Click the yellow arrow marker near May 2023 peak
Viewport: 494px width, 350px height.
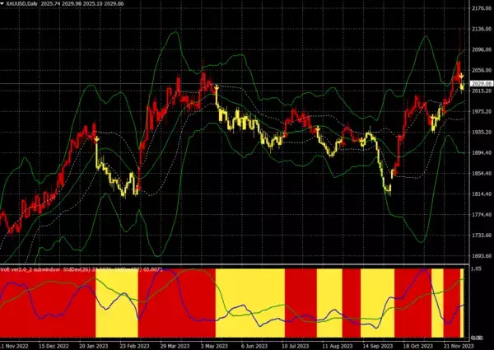click(216, 87)
